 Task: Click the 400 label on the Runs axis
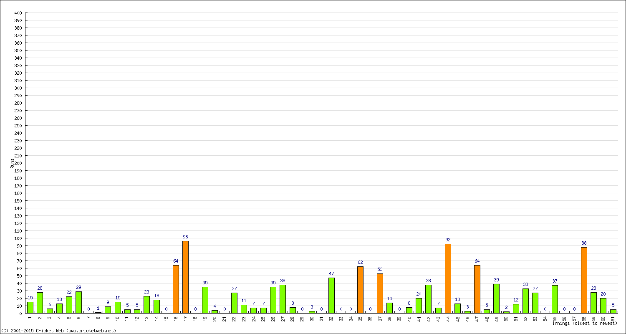coord(18,13)
